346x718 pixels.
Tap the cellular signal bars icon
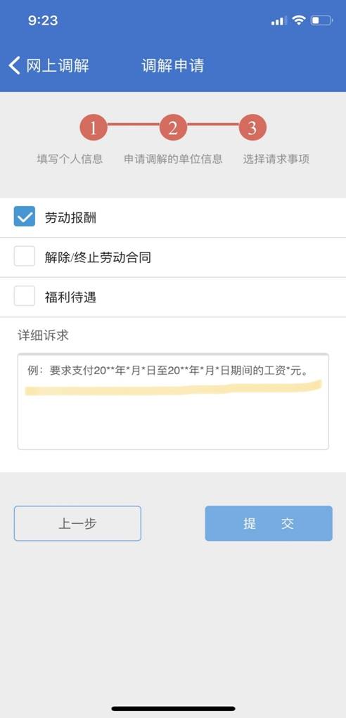coord(278,20)
